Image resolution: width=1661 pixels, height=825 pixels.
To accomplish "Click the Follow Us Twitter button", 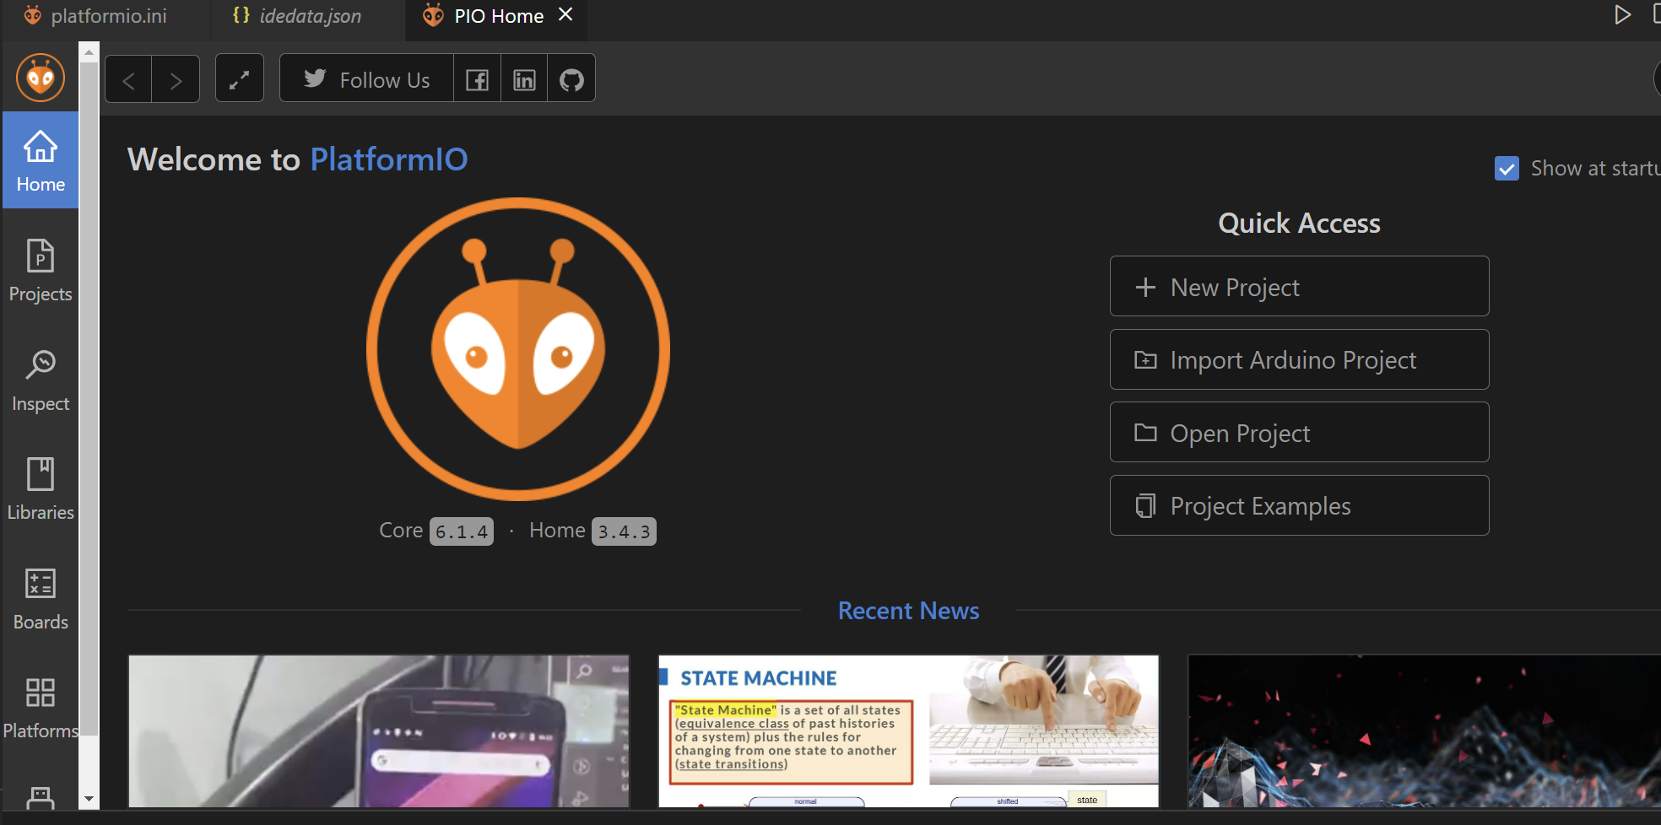I will pyautogui.click(x=365, y=78).
